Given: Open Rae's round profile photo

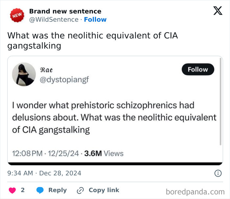Looking at the screenshot, I should [24, 74].
